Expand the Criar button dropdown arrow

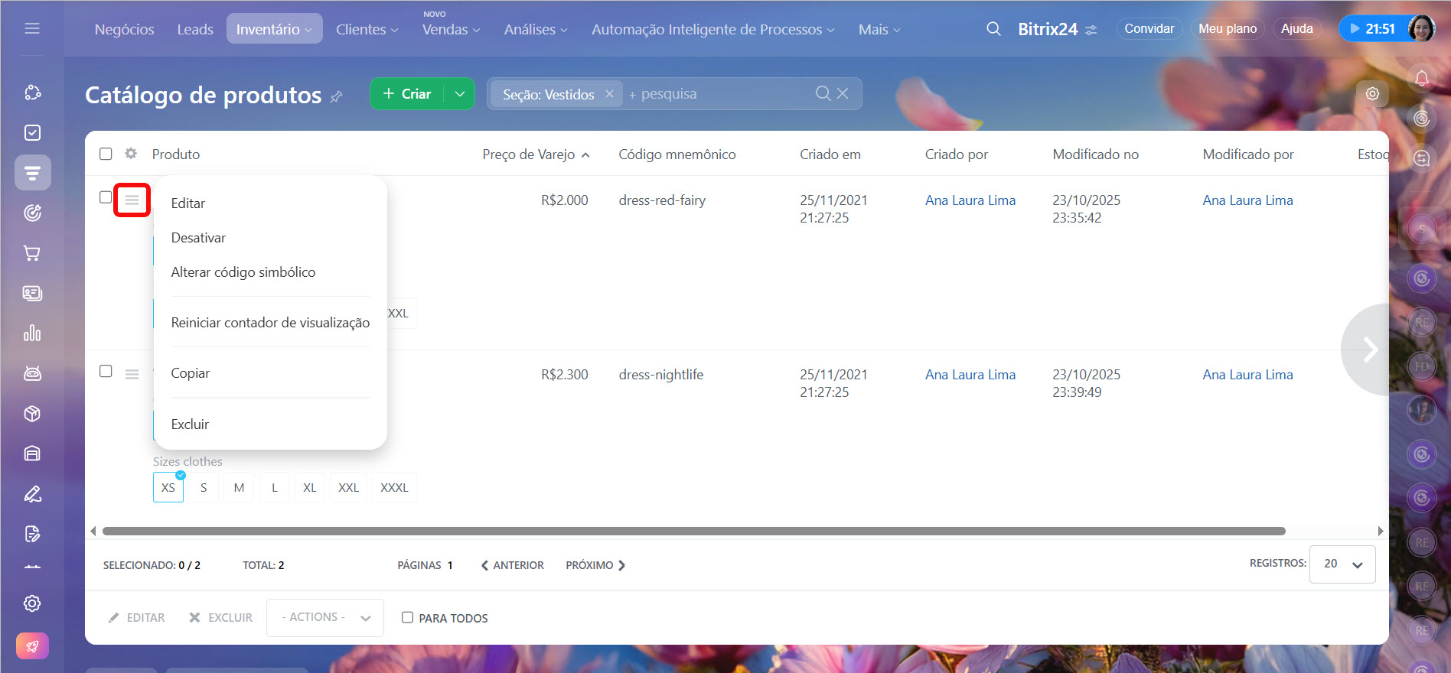(459, 94)
